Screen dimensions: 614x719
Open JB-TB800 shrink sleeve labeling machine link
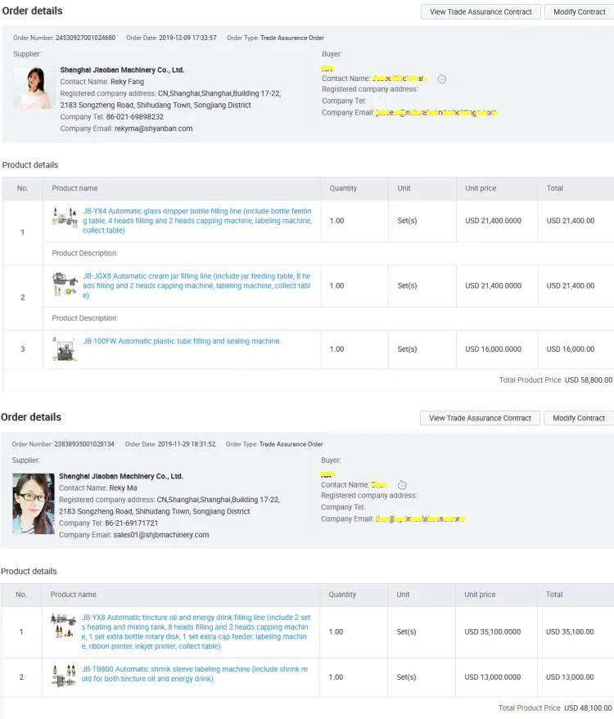coord(195,674)
